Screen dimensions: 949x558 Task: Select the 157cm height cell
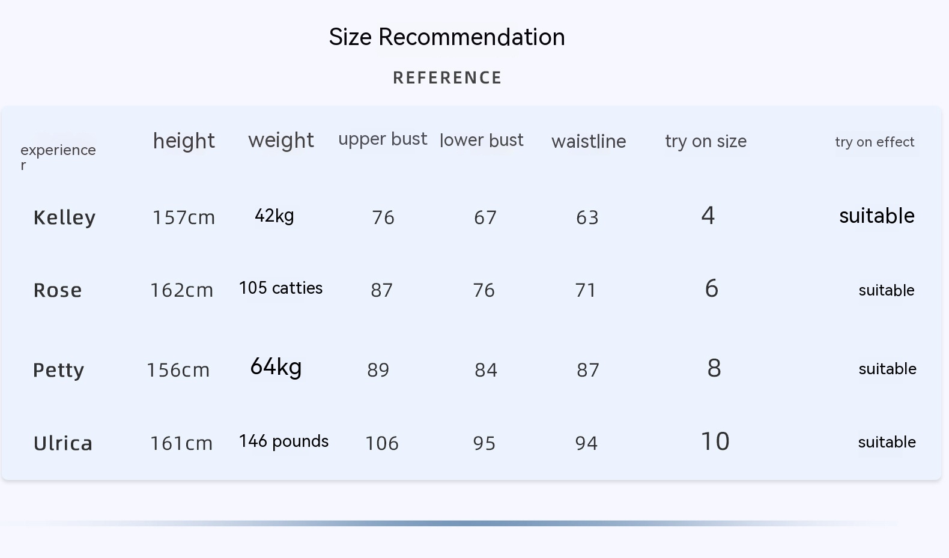184,217
